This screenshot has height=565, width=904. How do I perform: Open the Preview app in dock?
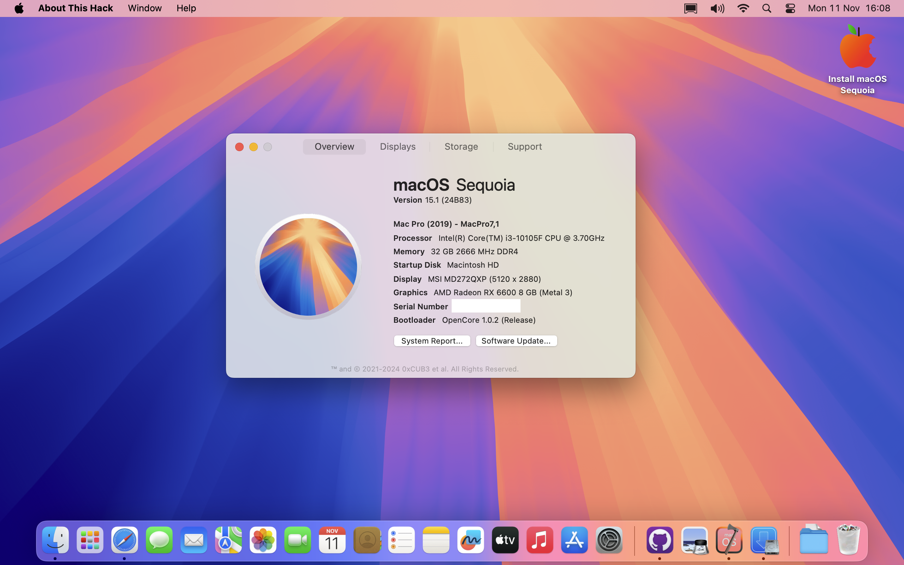click(695, 540)
